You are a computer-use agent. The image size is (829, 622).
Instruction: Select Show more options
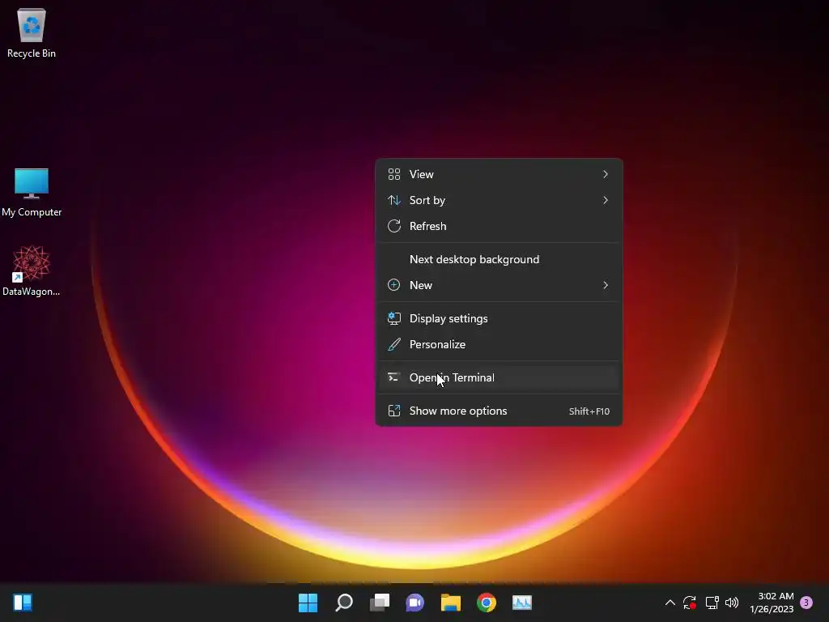[499, 411]
